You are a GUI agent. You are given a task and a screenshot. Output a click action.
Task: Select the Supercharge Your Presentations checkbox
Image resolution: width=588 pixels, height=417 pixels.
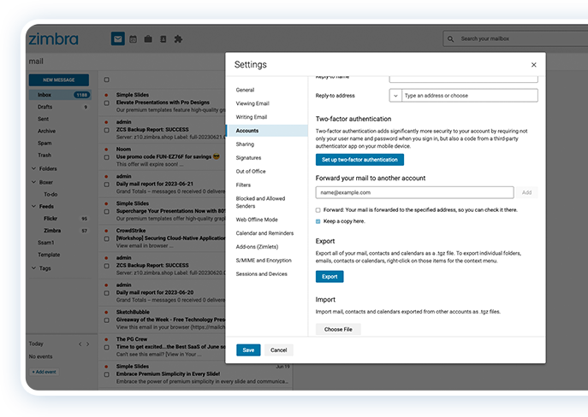point(106,212)
